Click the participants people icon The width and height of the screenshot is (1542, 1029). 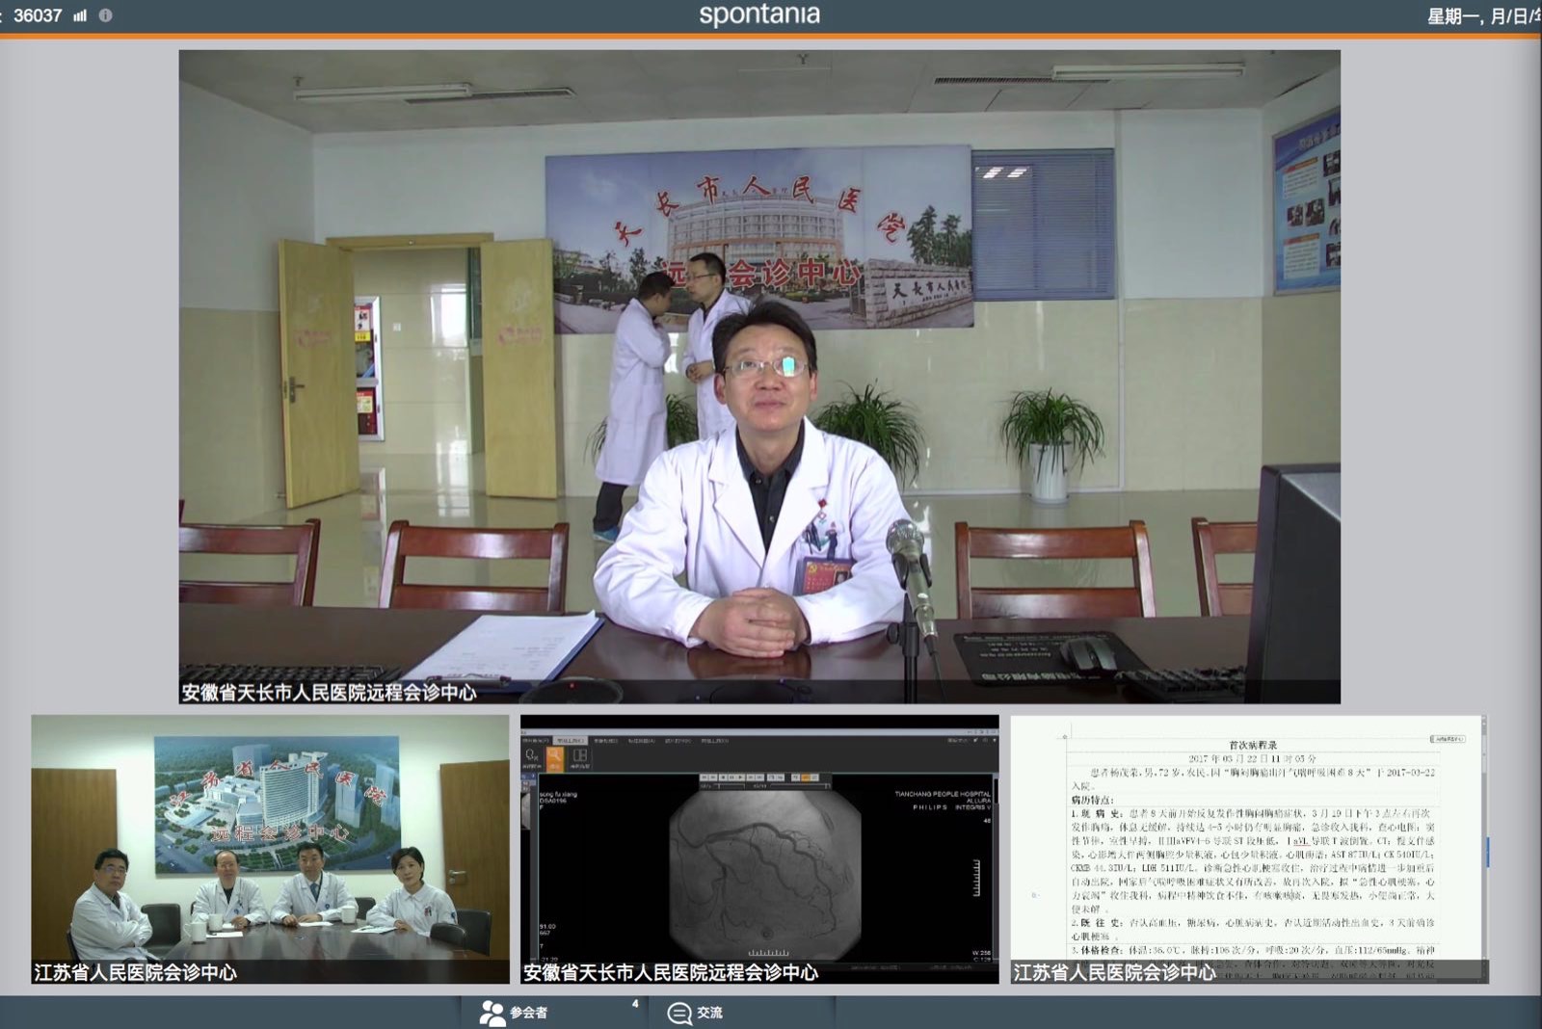tap(492, 1013)
